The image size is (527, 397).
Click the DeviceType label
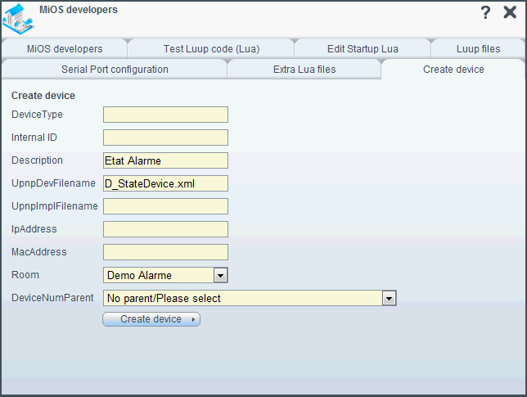pos(37,115)
